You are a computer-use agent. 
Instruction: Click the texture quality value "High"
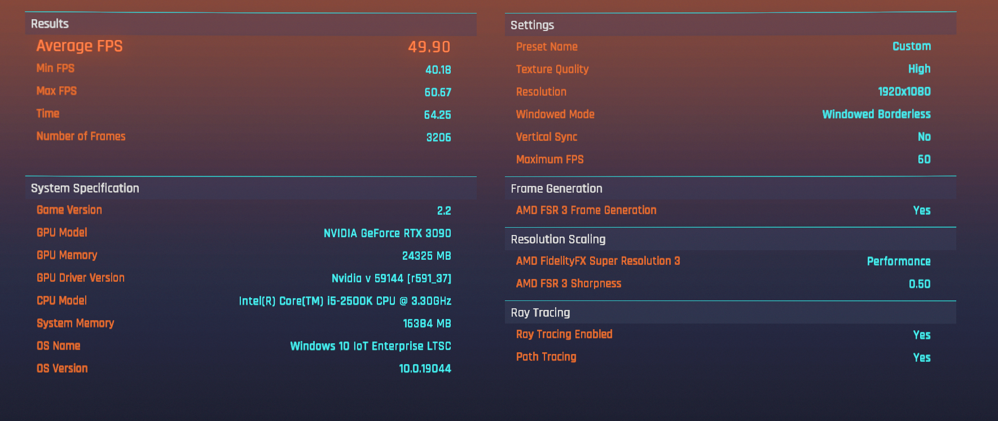(x=920, y=69)
